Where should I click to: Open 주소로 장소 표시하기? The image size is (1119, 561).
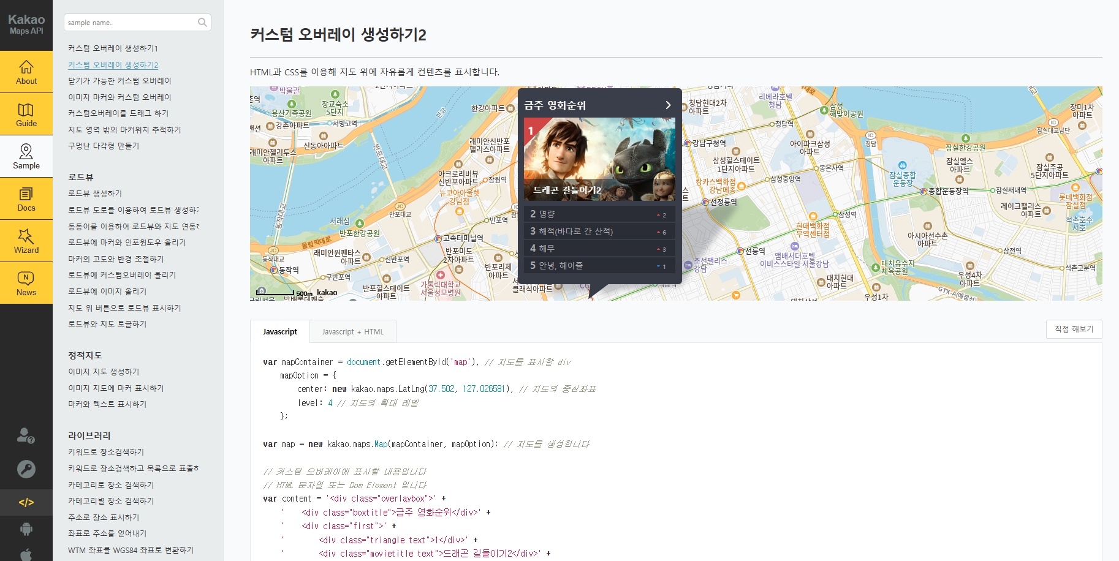point(104,518)
